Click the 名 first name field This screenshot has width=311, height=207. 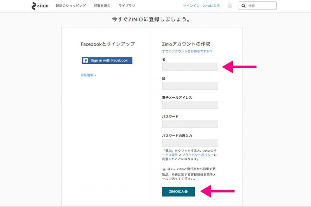(190, 67)
